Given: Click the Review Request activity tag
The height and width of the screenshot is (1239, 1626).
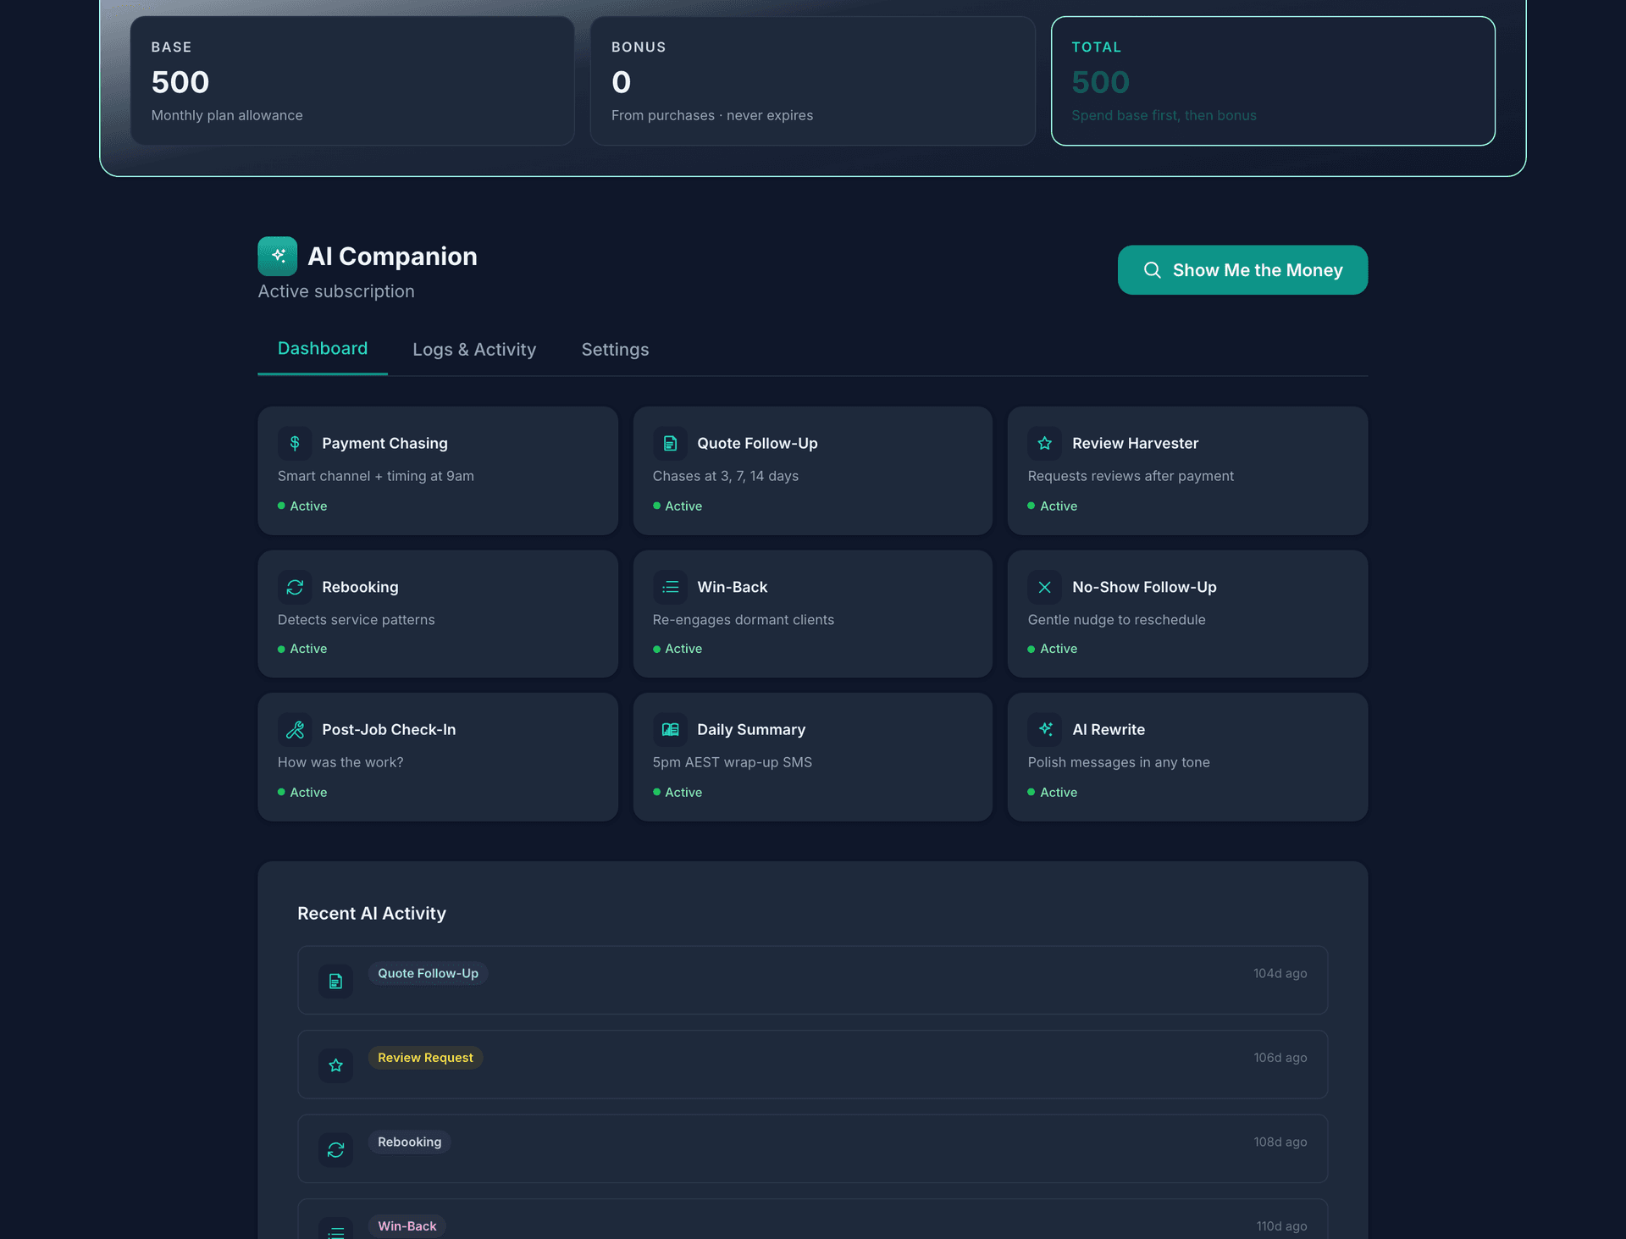Looking at the screenshot, I should pyautogui.click(x=425, y=1057).
